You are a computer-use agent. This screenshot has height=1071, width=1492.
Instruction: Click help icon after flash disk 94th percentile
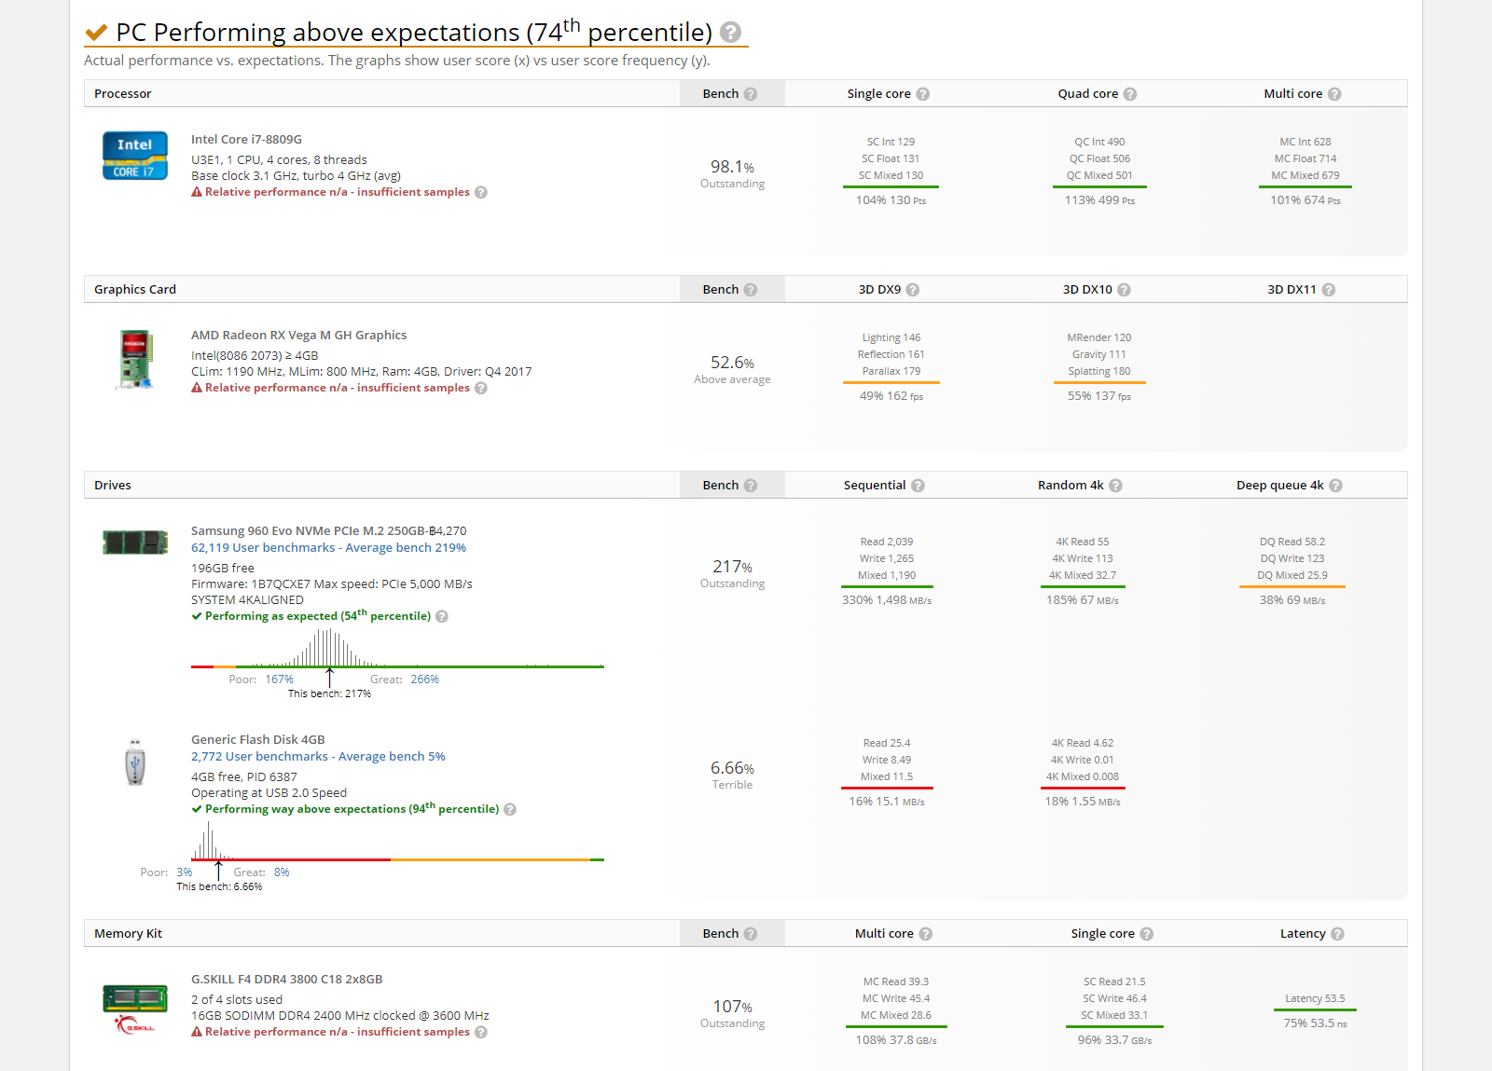(510, 809)
